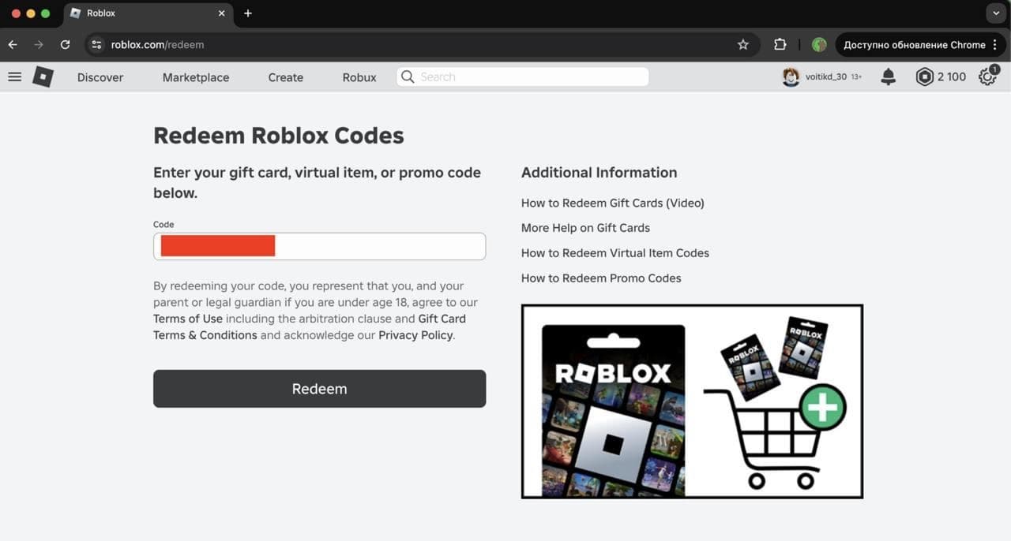Click the voitikd_30 avatar picture
This screenshot has width=1011, height=541.
791,76
